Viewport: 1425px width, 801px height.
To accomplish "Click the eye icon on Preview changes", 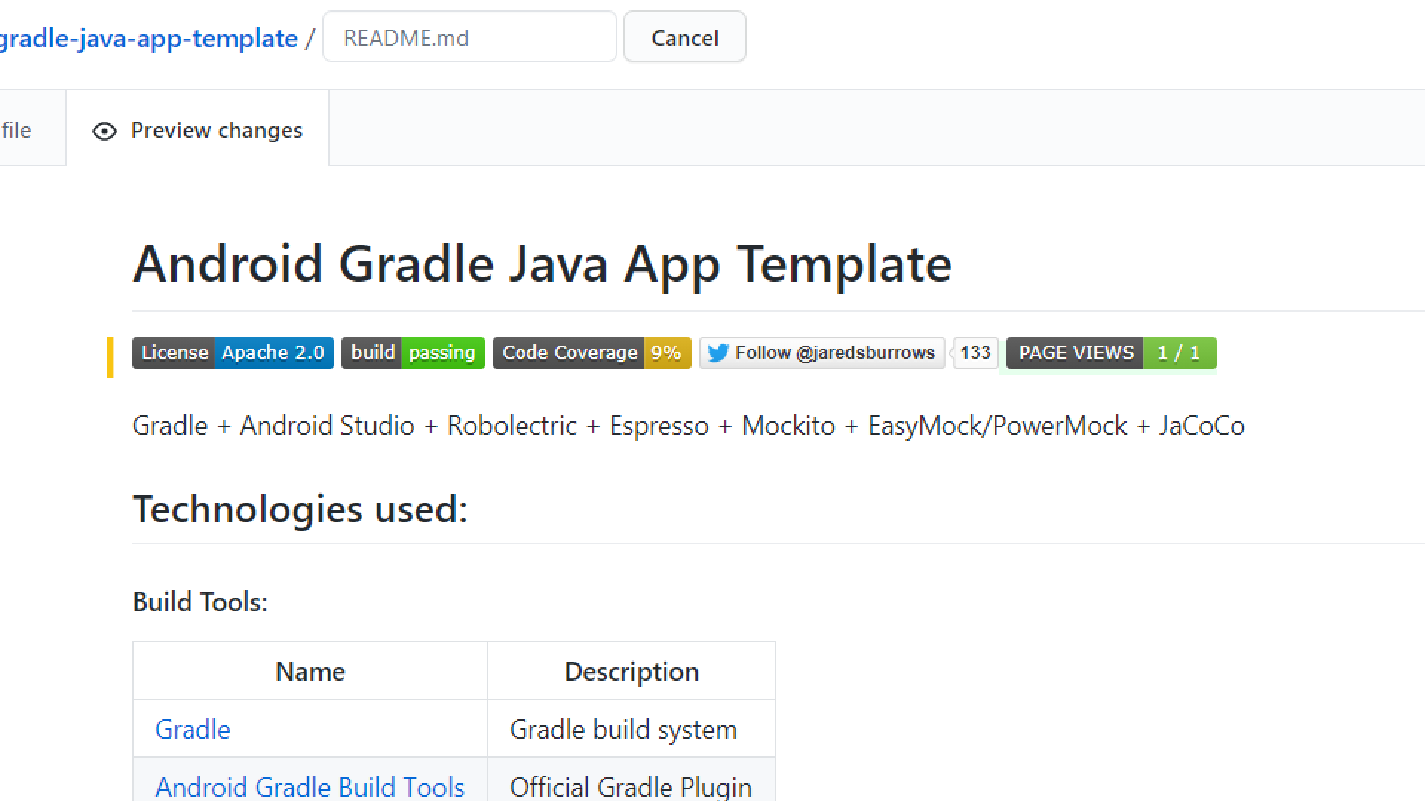I will (x=104, y=131).
